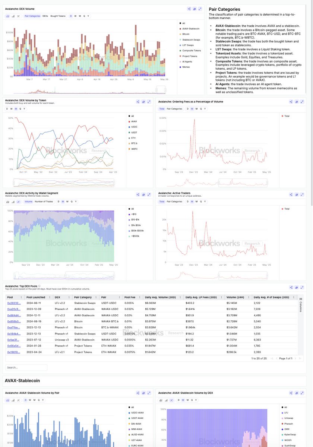Select percentage view icon in Wallet Segment chart
This screenshot has height=447, width=313.
pyautogui.click(x=19, y=202)
